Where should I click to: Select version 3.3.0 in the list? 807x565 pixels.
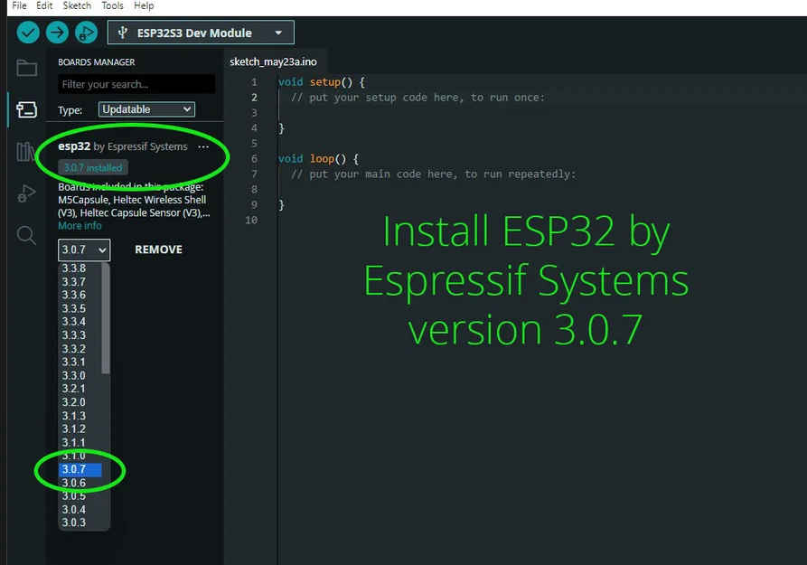point(80,375)
